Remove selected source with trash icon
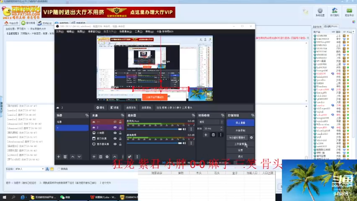The height and width of the screenshot is (201, 357). point(100,157)
